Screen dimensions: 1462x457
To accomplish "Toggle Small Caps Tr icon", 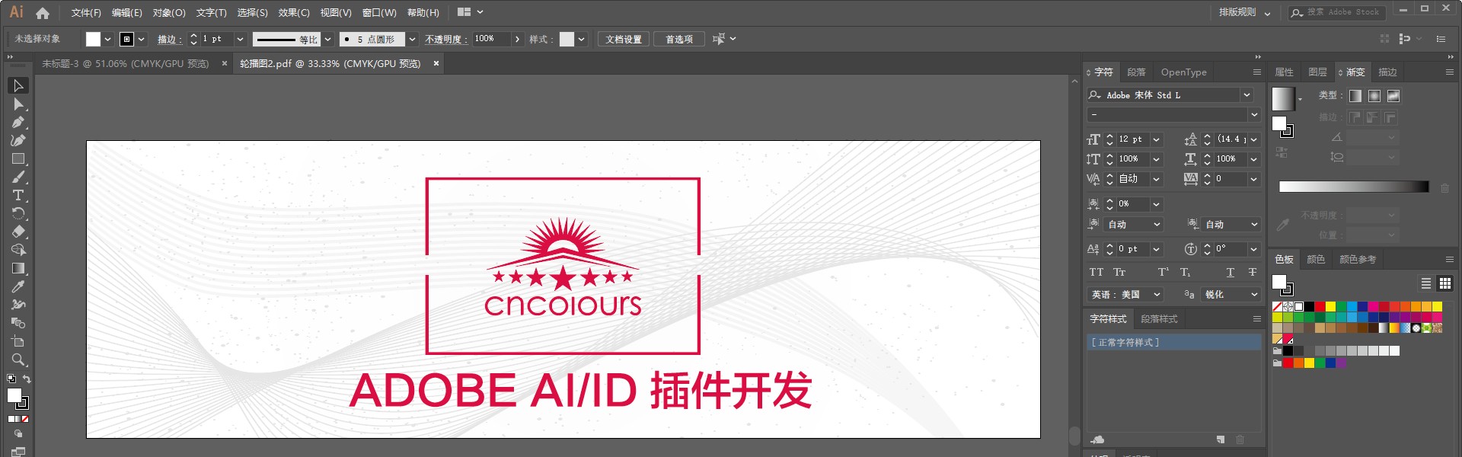I will [1119, 272].
